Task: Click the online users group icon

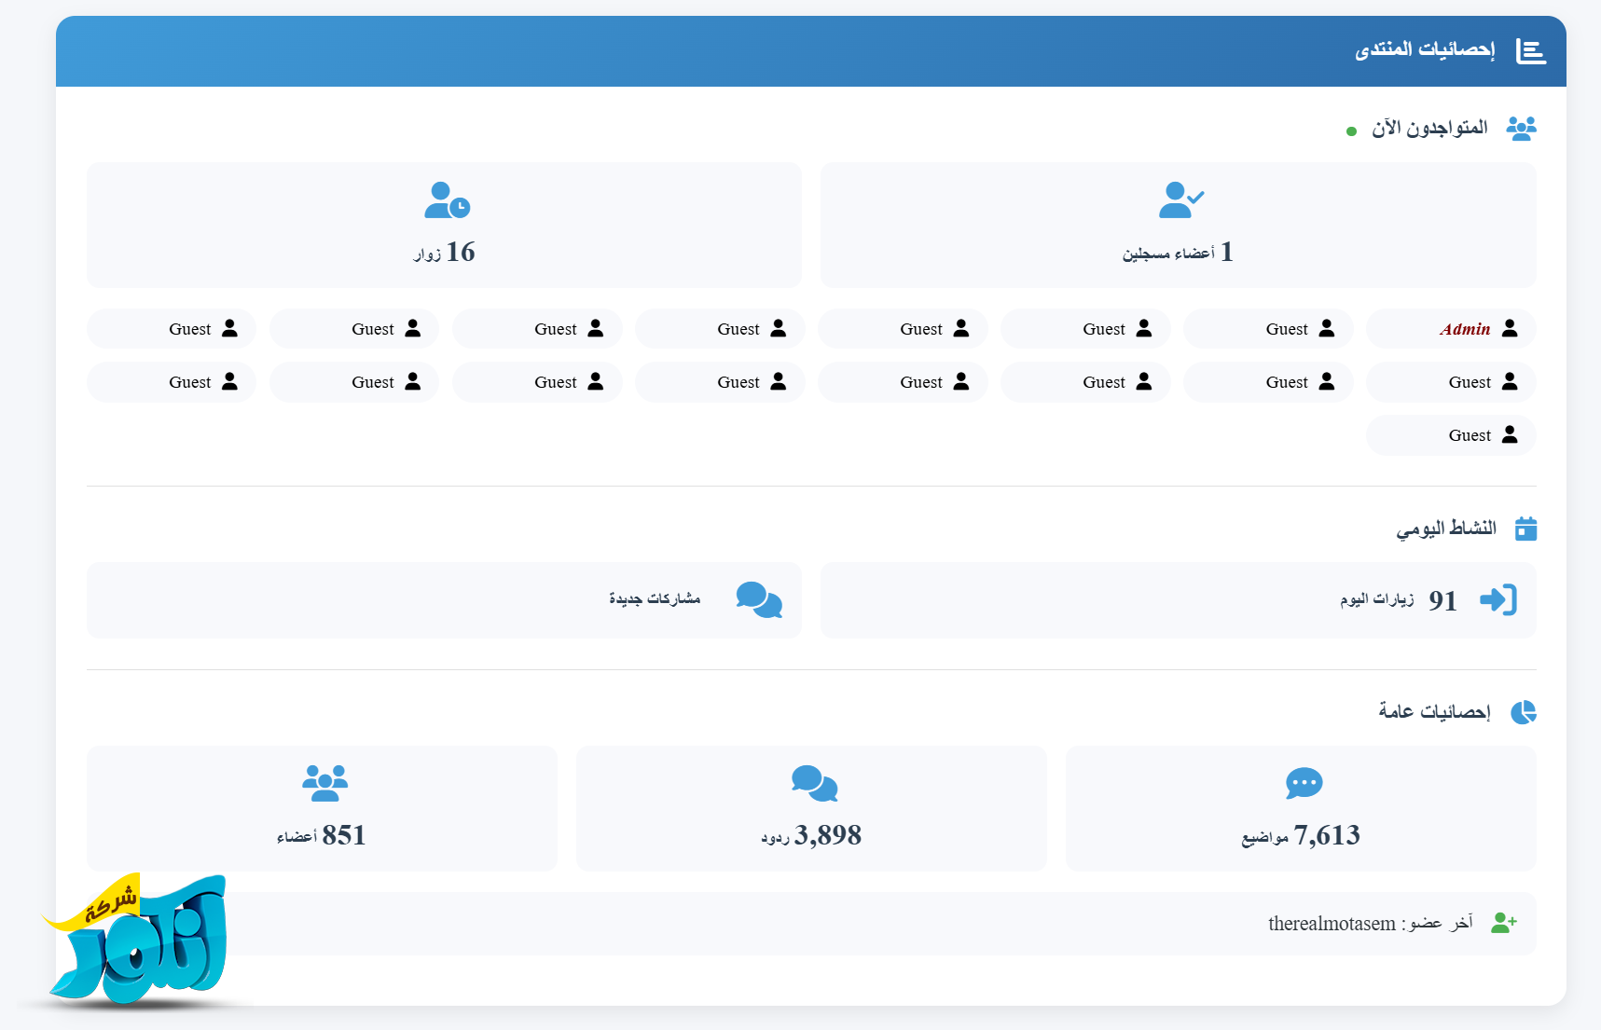Action: pos(1521,129)
